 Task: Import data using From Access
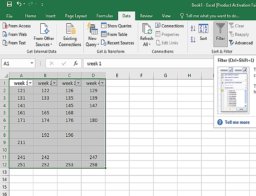[17, 26]
